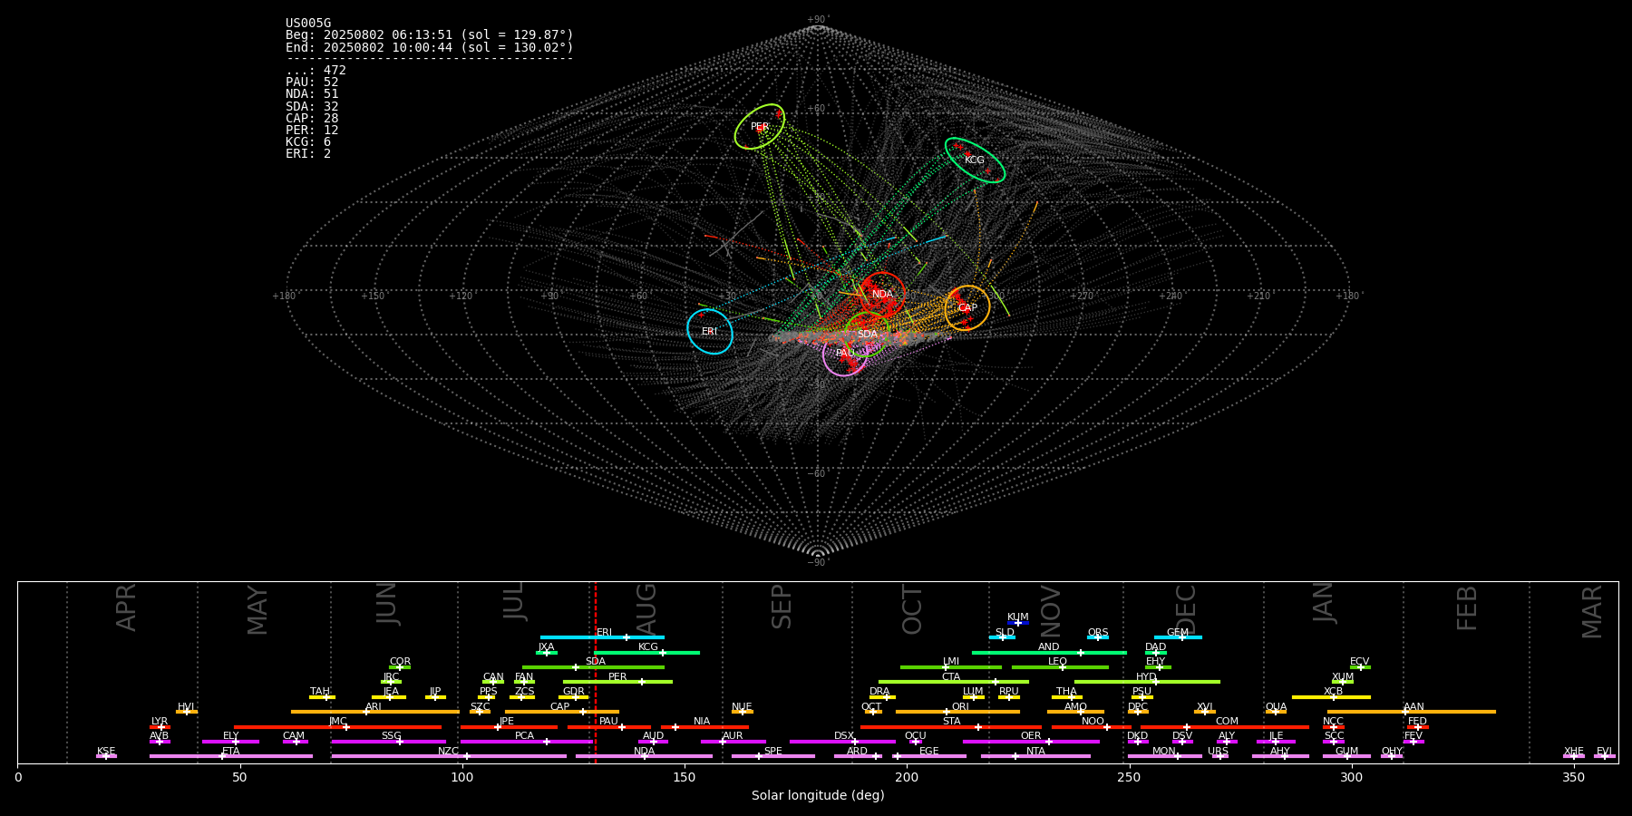
Task: Click the red dashed current solar longitude line
Action: [x=596, y=672]
